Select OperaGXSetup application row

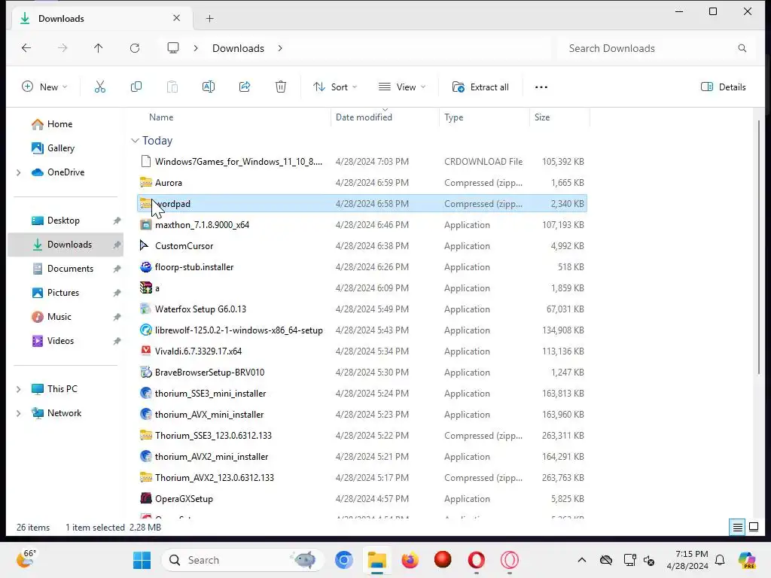(x=362, y=499)
